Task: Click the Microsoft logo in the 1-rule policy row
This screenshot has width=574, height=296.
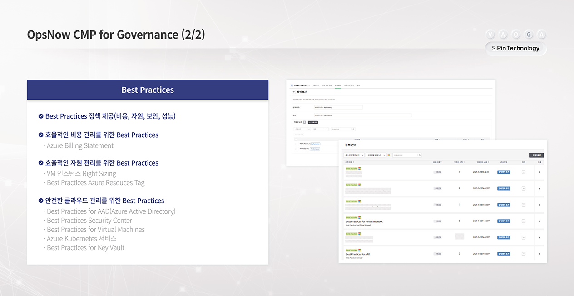Action: pos(360,201)
